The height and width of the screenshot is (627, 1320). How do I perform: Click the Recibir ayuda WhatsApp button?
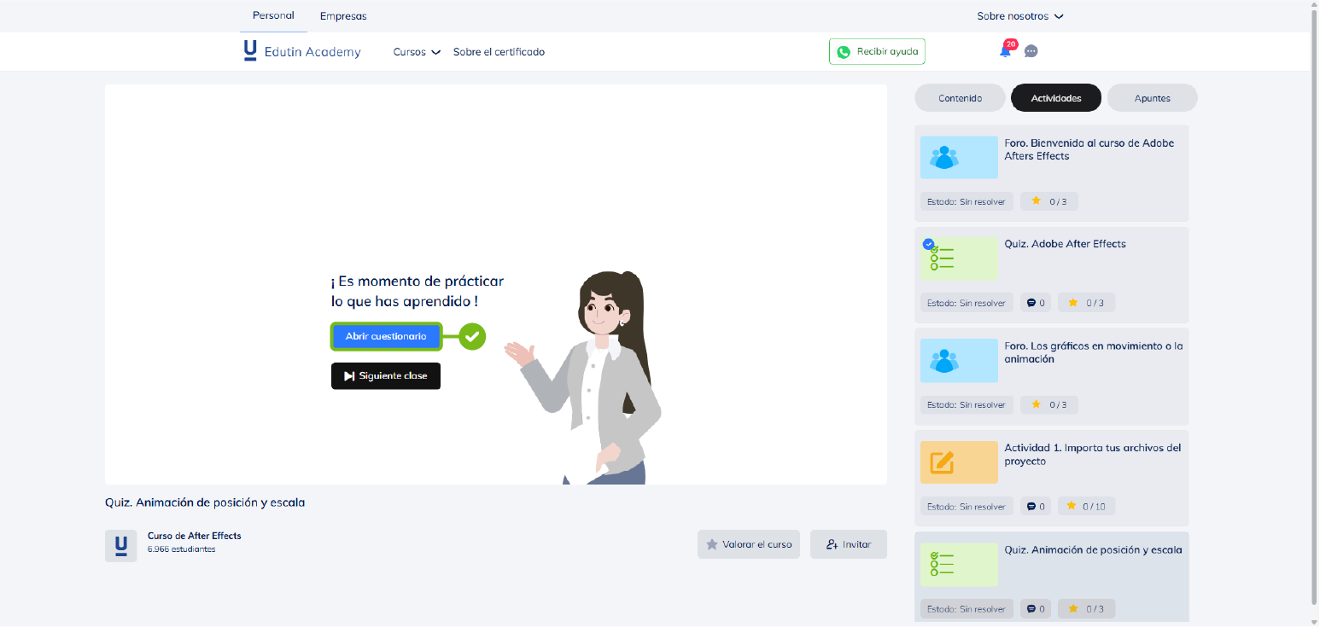tap(877, 51)
